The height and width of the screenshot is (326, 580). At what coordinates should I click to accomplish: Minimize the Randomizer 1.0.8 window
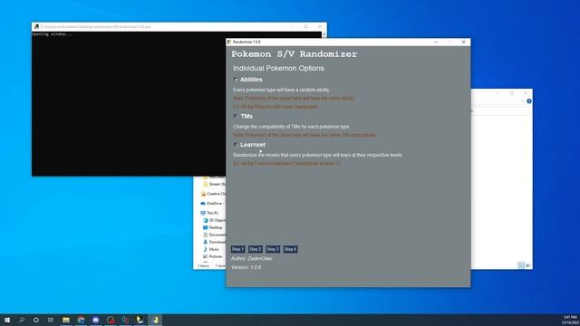click(x=437, y=43)
